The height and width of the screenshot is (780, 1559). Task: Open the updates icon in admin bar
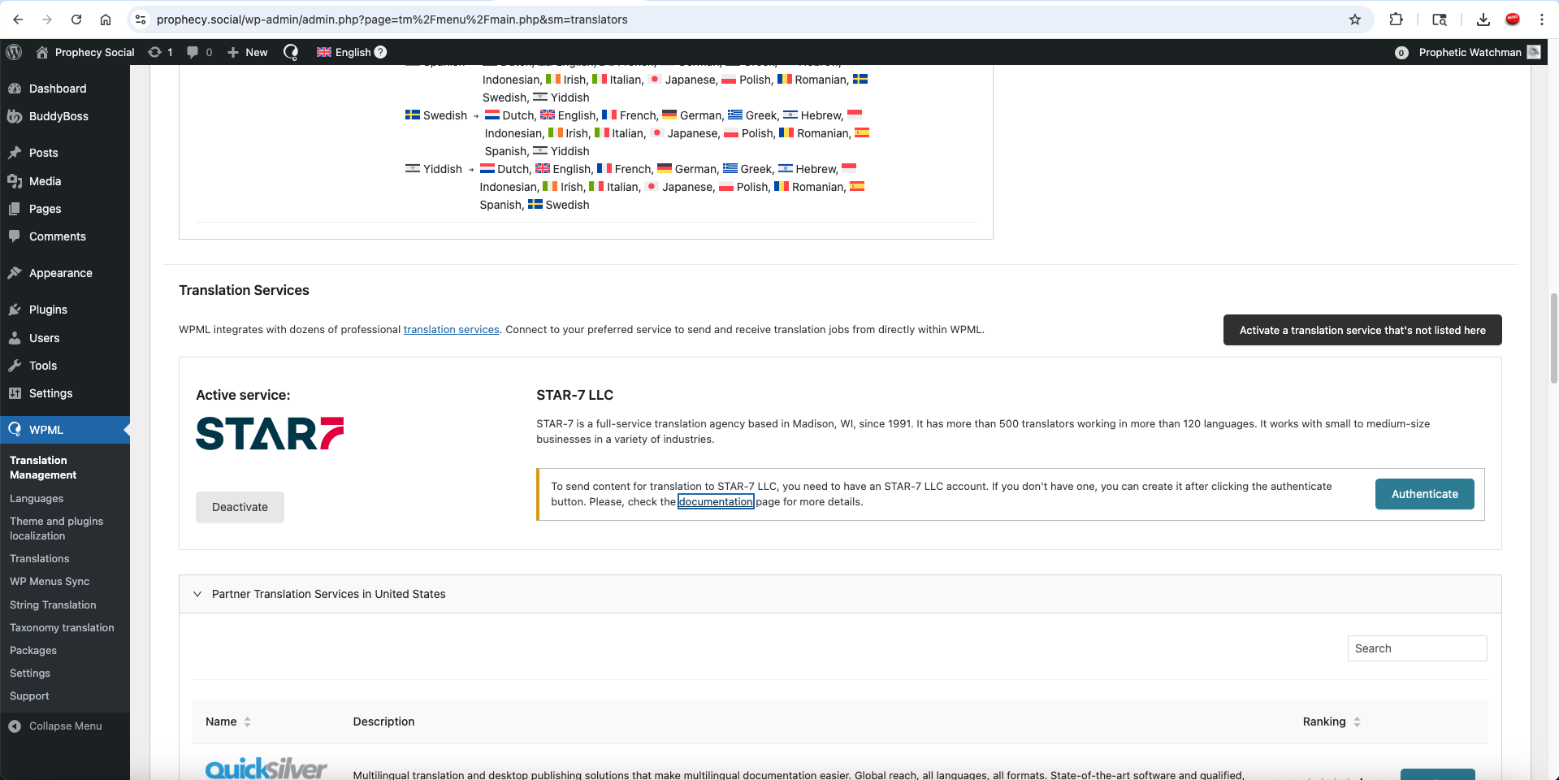160,52
